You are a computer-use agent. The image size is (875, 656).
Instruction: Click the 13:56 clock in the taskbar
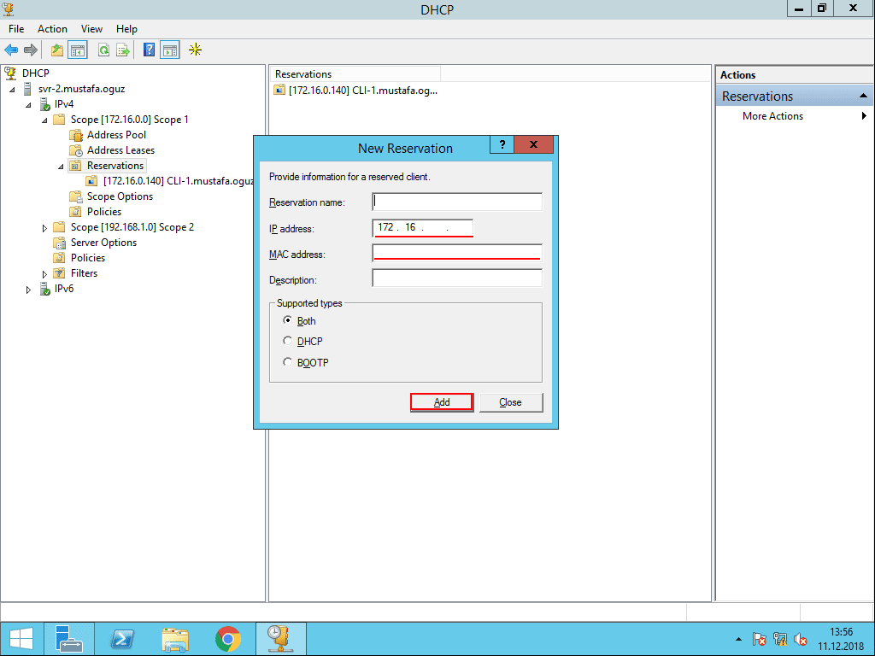(841, 633)
